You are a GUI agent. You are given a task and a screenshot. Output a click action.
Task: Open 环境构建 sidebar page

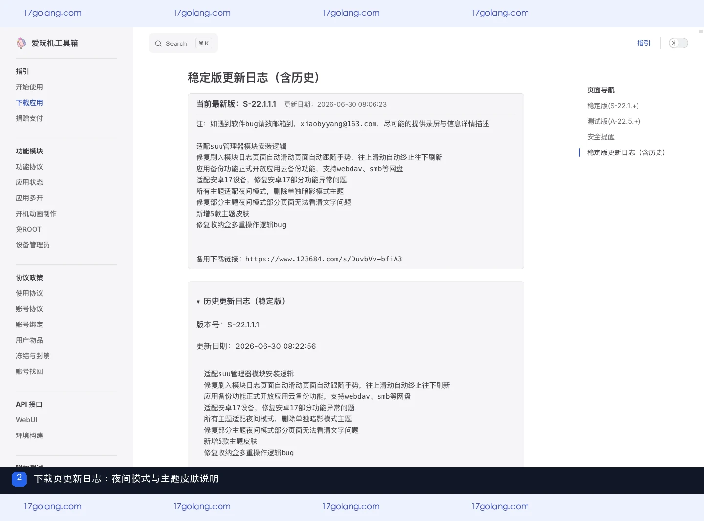(x=29, y=435)
